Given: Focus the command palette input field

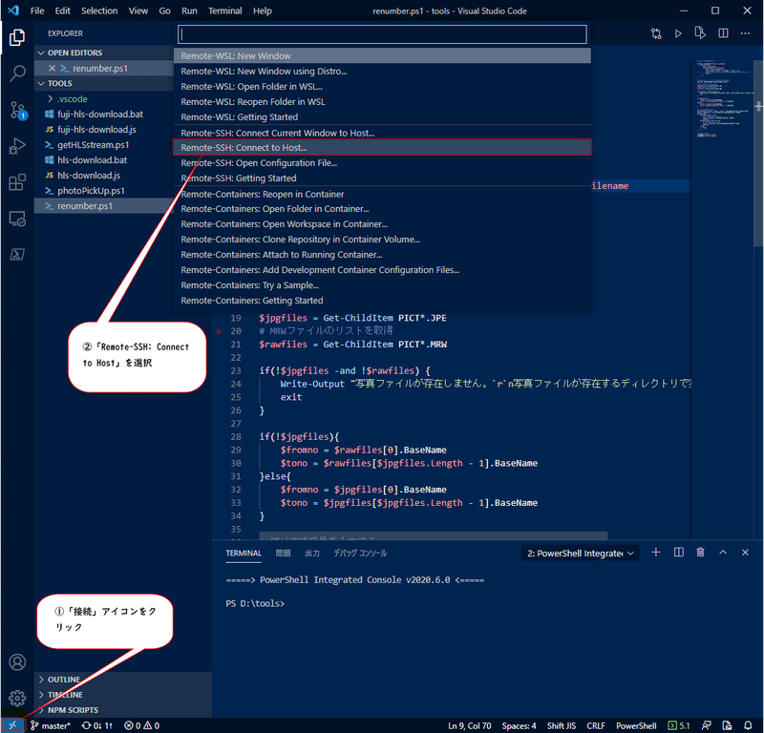Looking at the screenshot, I should coord(383,34).
